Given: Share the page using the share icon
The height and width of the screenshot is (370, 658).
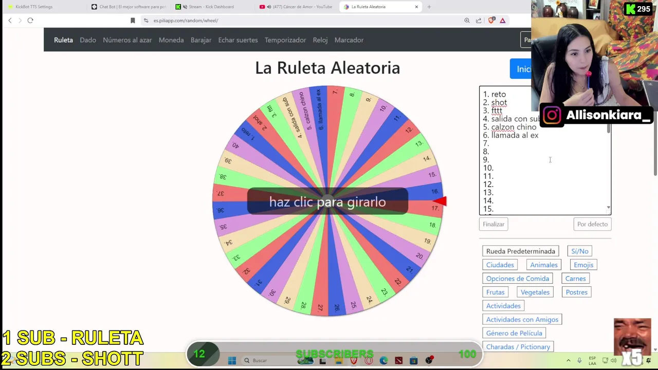Looking at the screenshot, I should click(479, 21).
